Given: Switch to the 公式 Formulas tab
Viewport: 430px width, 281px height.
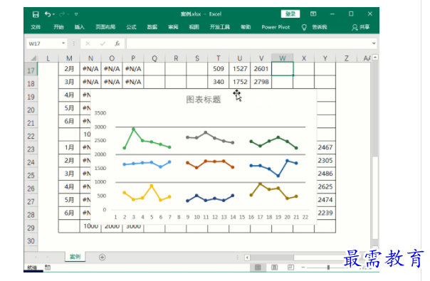Looking at the screenshot, I should pos(132,27).
